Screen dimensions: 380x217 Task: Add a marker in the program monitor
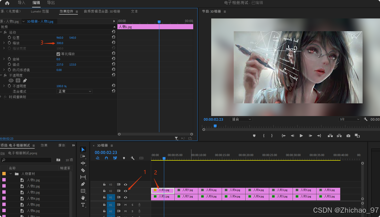254,136
